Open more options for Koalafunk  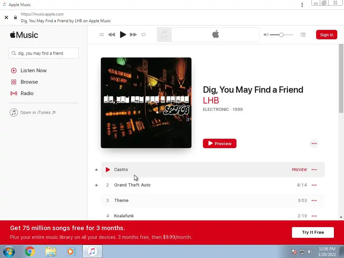pos(314,216)
